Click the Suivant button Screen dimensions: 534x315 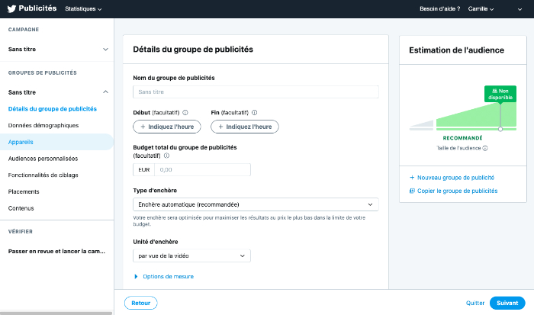(507, 303)
